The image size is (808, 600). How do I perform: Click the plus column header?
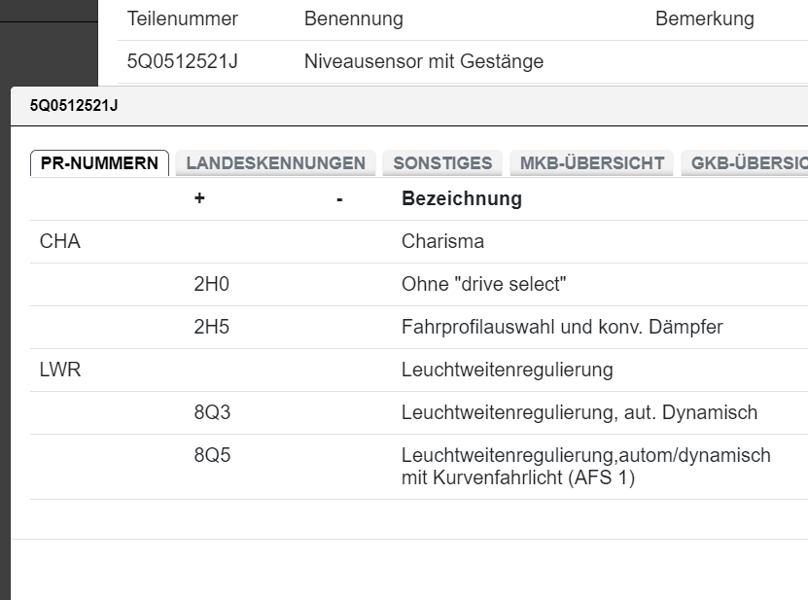[x=201, y=198]
